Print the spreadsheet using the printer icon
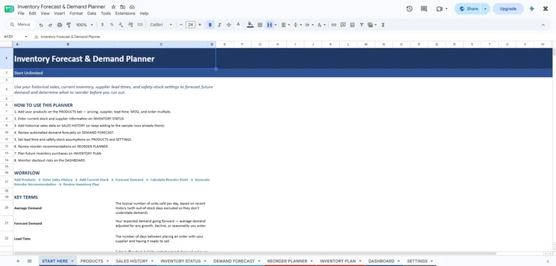The image size is (556, 266). coord(60,25)
